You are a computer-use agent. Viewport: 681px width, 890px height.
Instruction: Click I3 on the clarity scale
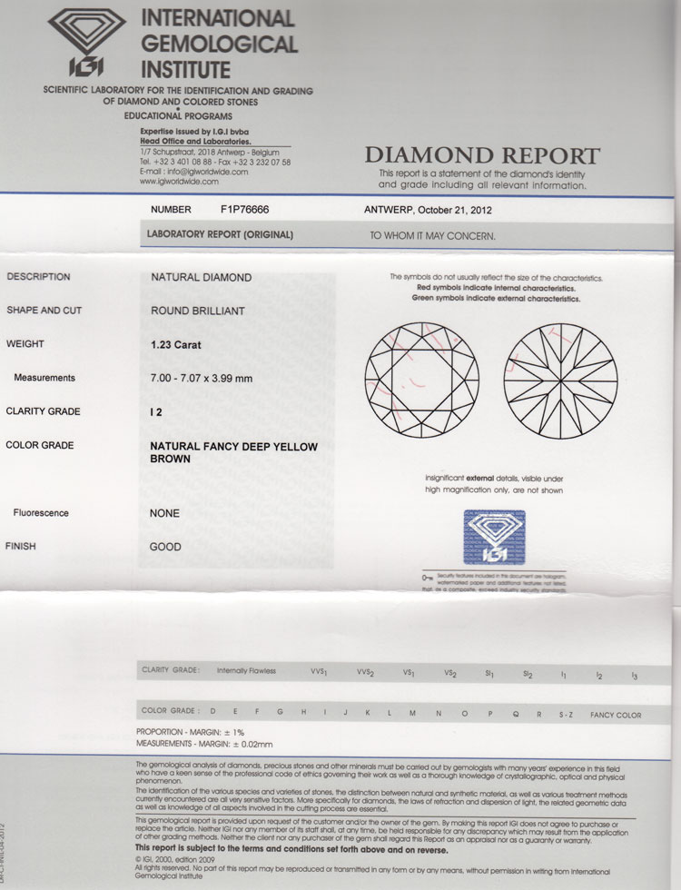coord(635,676)
